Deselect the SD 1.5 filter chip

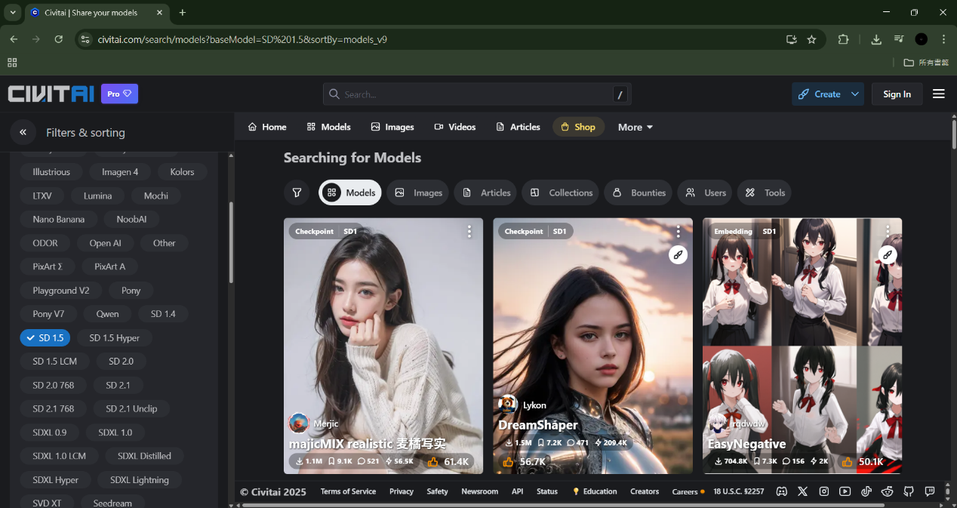click(x=45, y=337)
